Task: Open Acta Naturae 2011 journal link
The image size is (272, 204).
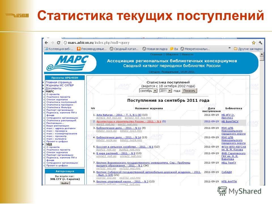Action: click(119, 115)
